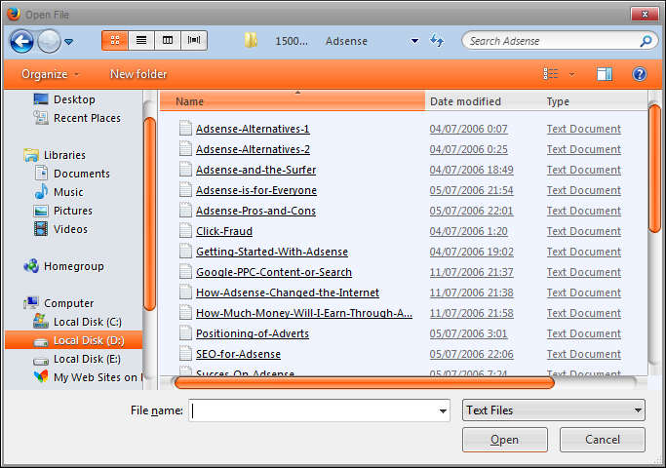Open Local Disk (C:)
666x468 pixels.
pos(77,322)
